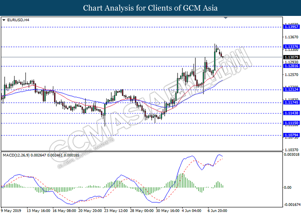Viewport: 301px width, 215px height.
Task: Click the 20 May 20:00 time label
Action: pos(90,211)
